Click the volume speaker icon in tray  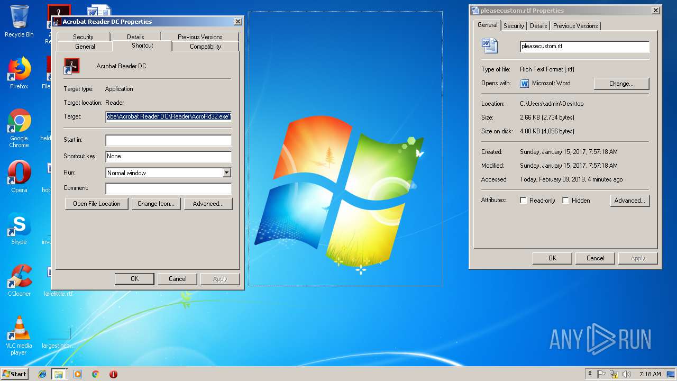(627, 374)
